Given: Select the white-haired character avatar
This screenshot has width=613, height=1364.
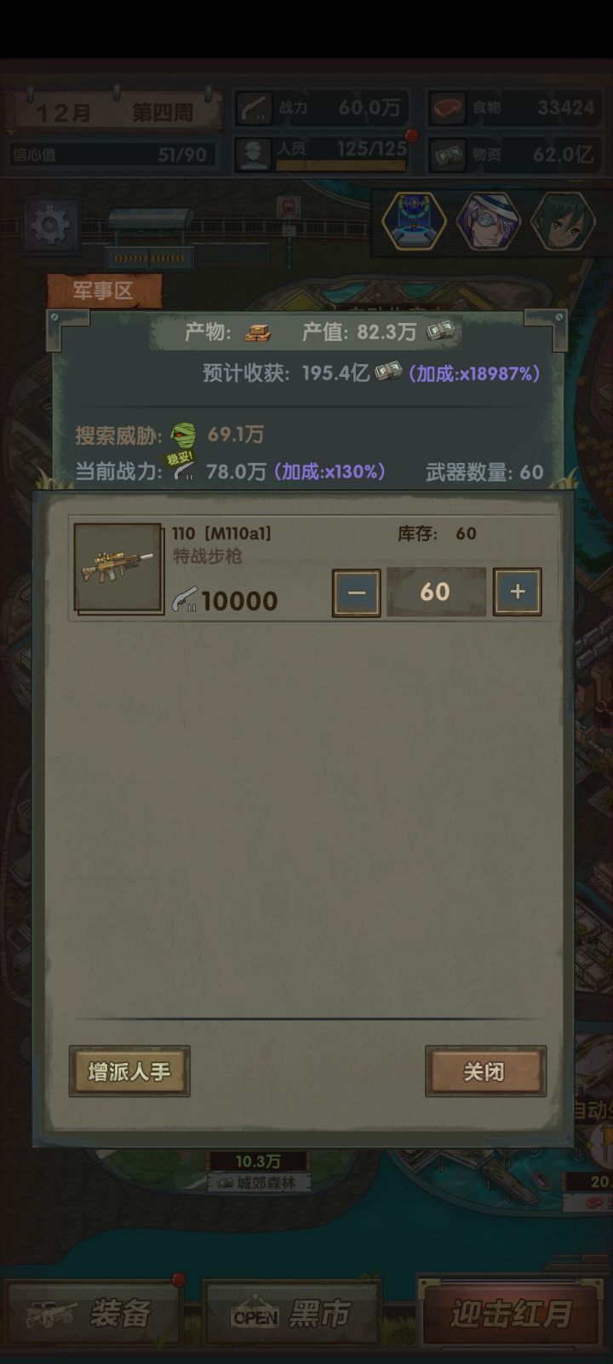Looking at the screenshot, I should coord(489,221).
